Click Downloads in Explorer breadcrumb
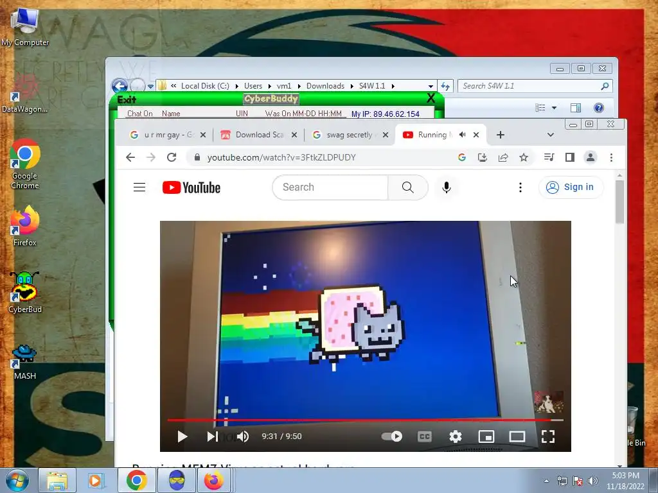 [325, 85]
